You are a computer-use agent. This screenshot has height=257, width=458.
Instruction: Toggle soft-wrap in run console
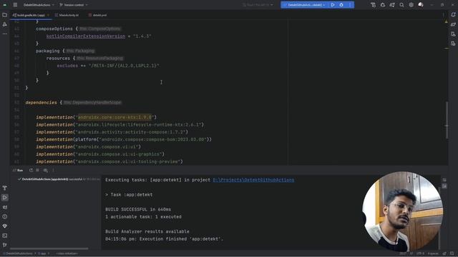coord(444,180)
